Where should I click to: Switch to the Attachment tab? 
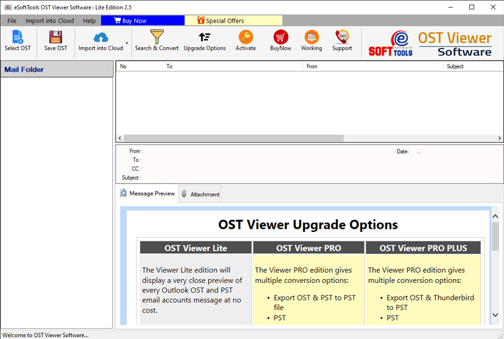coord(200,194)
